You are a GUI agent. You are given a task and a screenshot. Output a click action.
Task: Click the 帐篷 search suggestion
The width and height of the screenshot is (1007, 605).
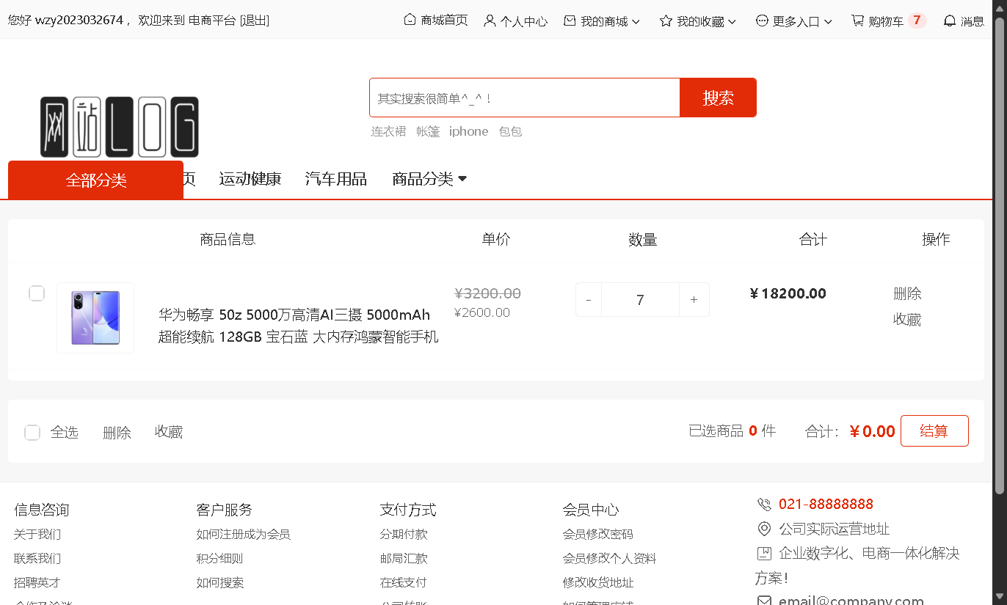(x=428, y=131)
